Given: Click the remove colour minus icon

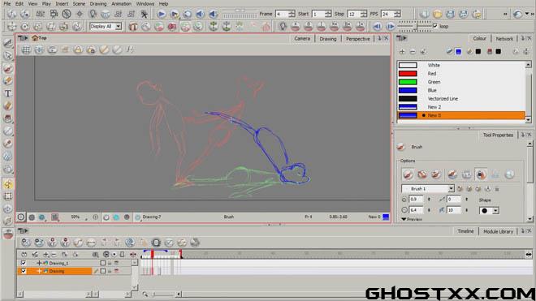Looking at the screenshot, I should coord(413,52).
